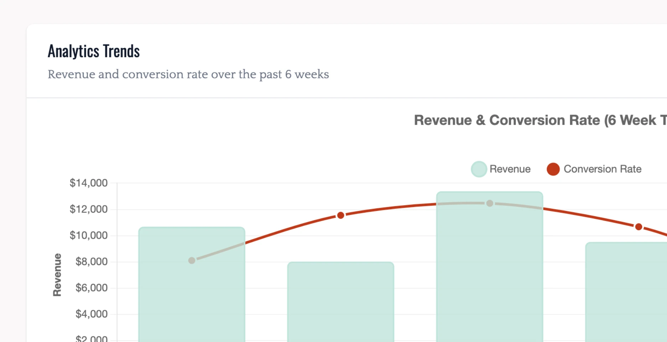The image size is (667, 342).
Task: Select the red conversion point above second bar
Action: 341,215
